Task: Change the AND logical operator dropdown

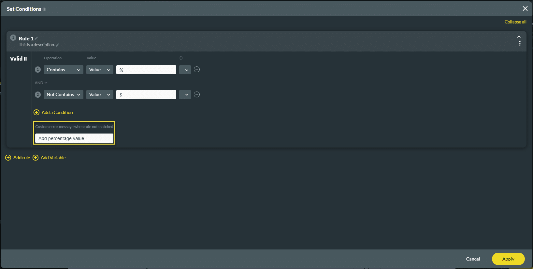Action: click(x=40, y=82)
